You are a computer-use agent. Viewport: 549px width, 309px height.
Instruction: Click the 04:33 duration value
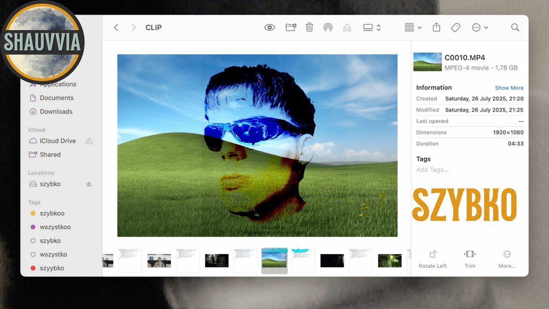(x=516, y=143)
